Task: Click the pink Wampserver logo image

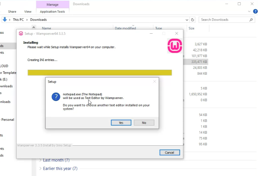Action: pyautogui.click(x=175, y=46)
